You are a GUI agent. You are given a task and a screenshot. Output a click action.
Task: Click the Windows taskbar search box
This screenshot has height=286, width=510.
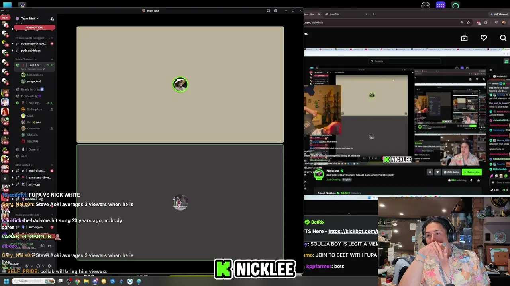tap(33, 281)
